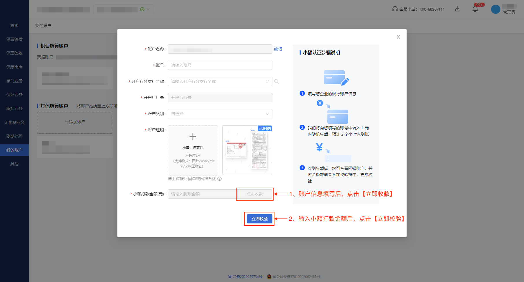The image size is (524, 282).
Task: Open 供票签发 in the sidebar
Action: [x=14, y=39]
